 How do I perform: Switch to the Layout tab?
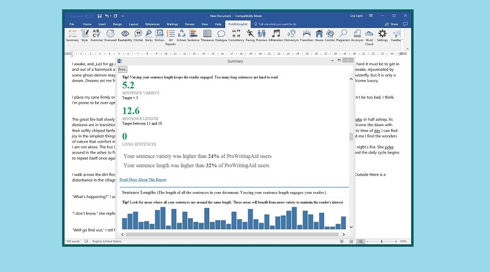[133, 24]
